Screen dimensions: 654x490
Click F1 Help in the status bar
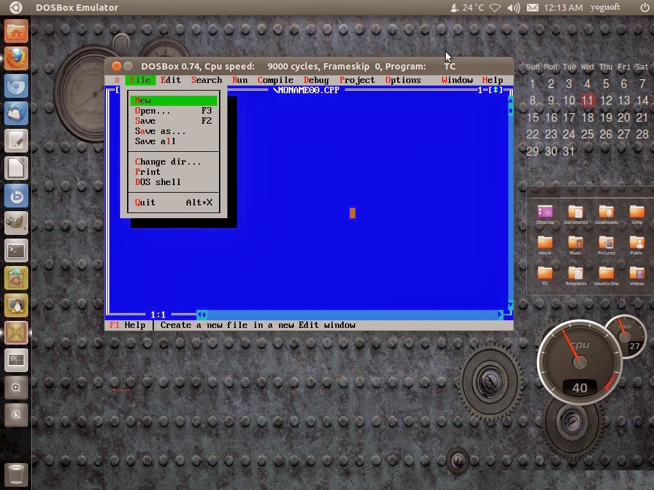(128, 325)
